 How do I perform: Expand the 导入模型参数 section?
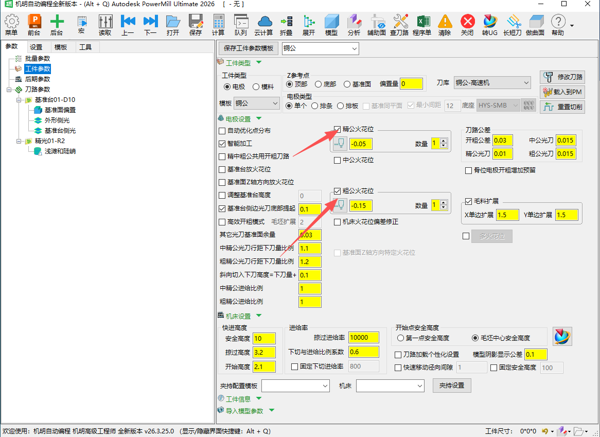click(x=272, y=410)
